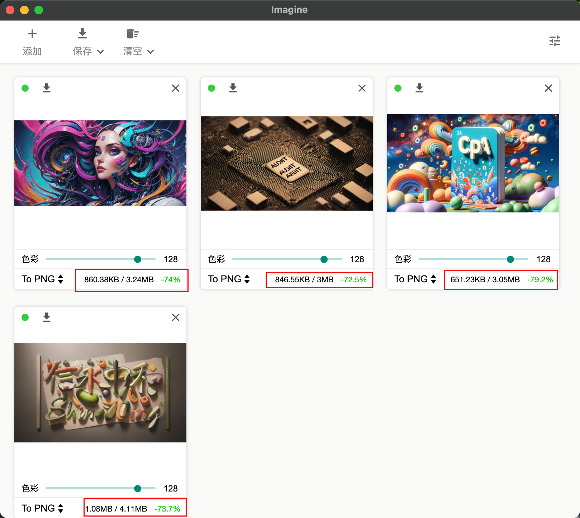Click the 色彩 slider on the cyberpunk card
Screen dimensions: 580x518
pyautogui.click(x=101, y=259)
